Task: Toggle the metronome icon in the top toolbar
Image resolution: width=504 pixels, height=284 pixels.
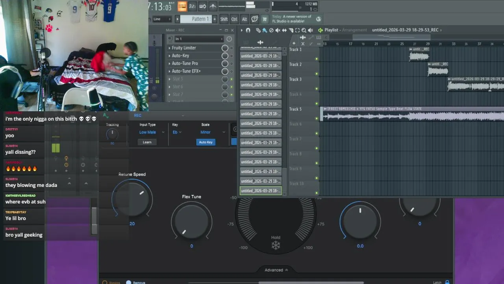Action: coord(213,6)
